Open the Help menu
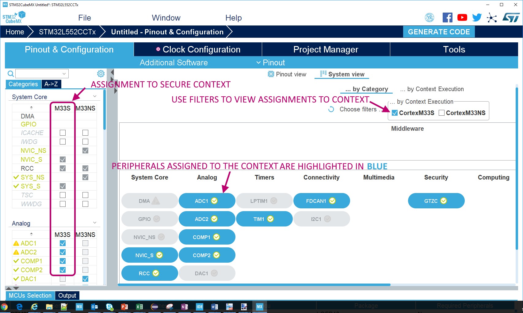This screenshot has height=313, width=523. coord(234,18)
